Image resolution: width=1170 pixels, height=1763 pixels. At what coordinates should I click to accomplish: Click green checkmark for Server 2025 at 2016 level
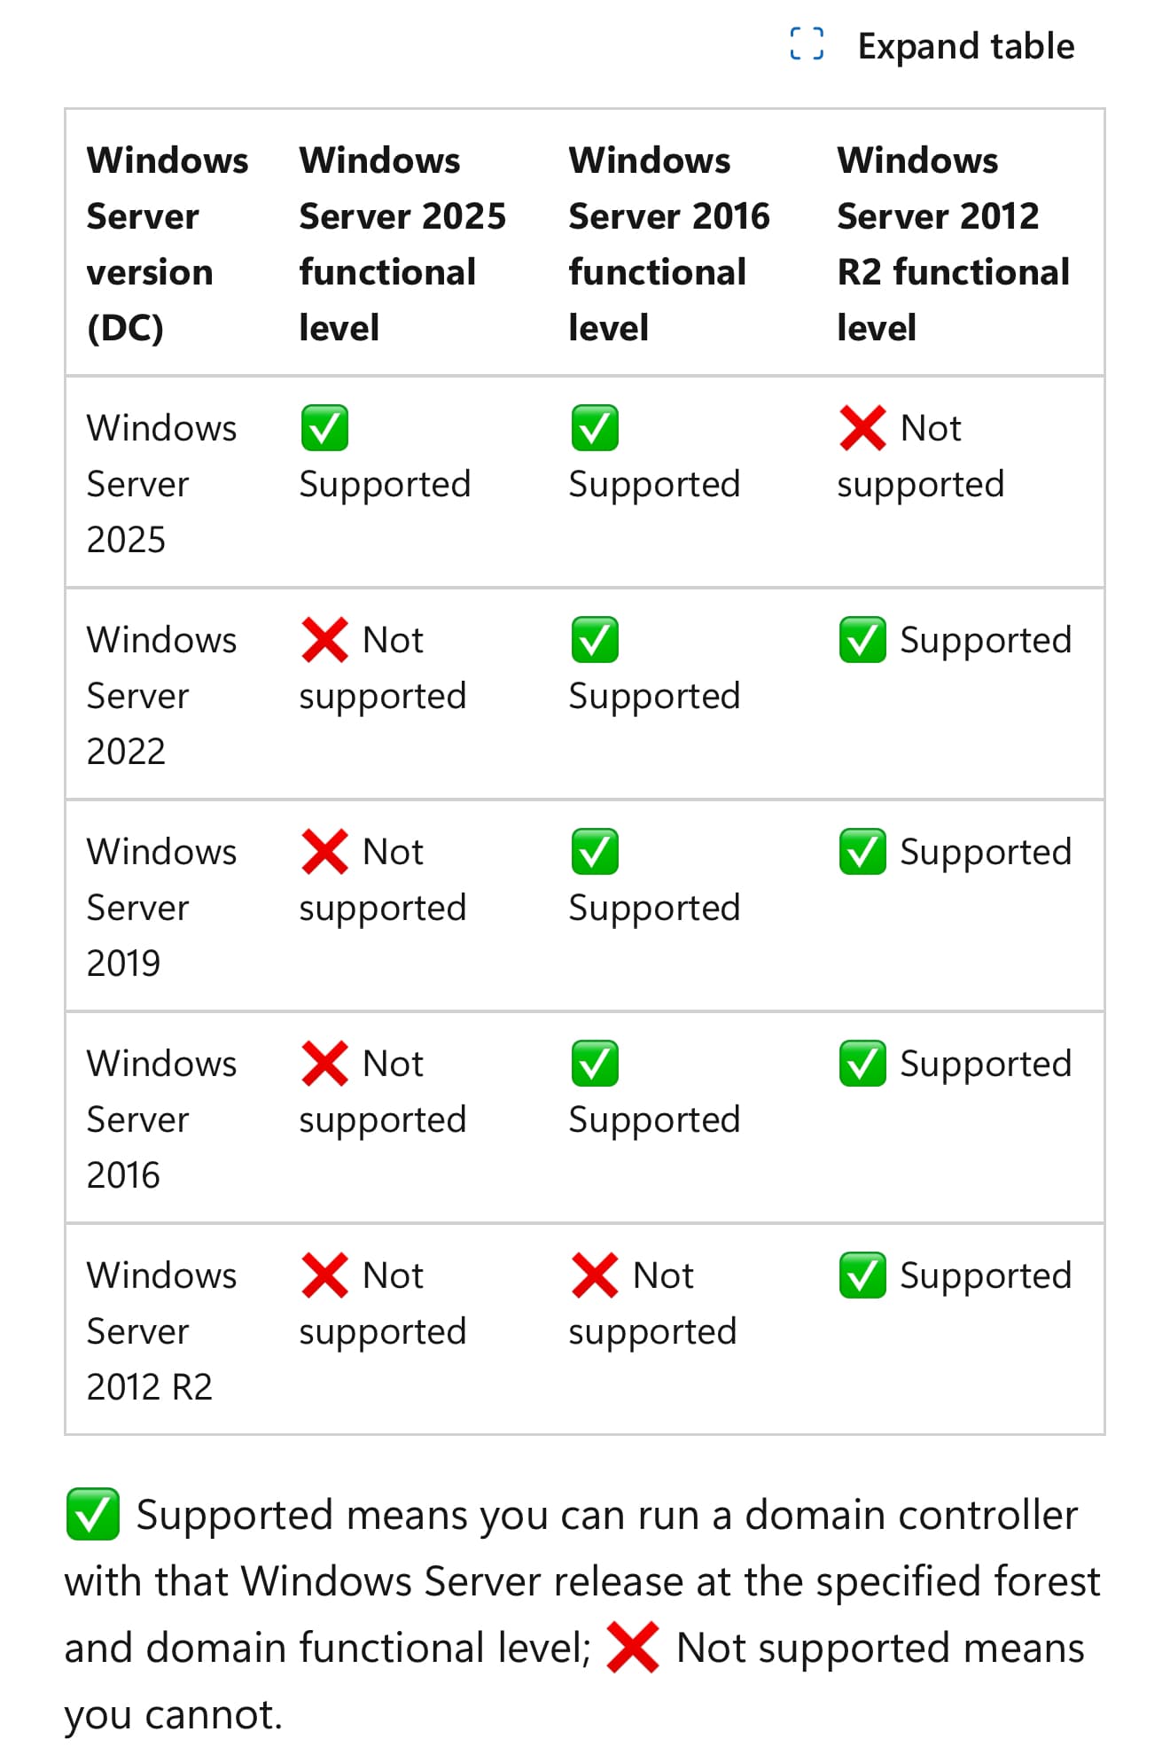coord(595,428)
